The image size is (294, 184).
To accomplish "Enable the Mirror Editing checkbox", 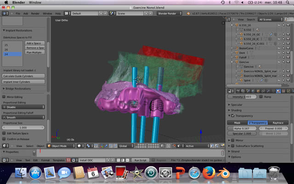I will click(5, 97).
